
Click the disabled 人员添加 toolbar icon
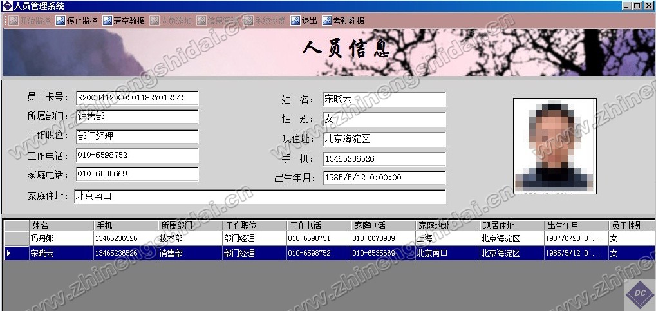click(x=155, y=21)
